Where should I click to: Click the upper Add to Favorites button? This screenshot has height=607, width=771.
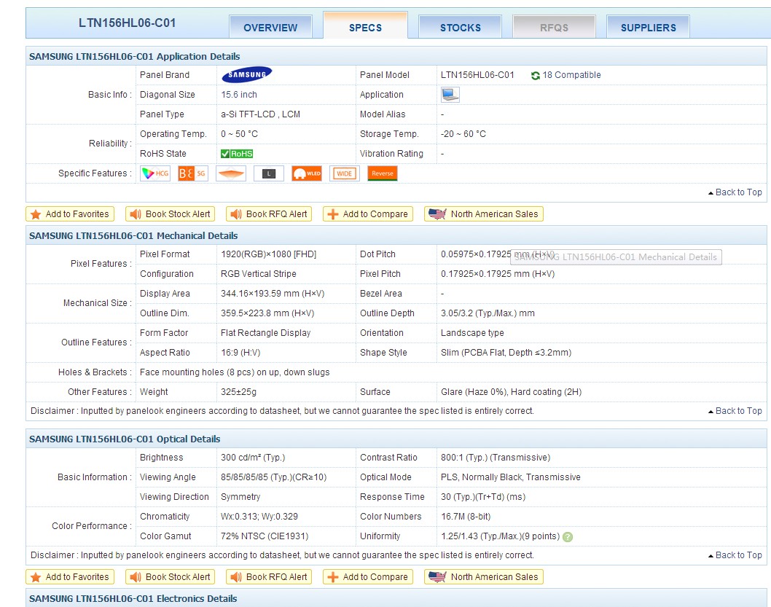point(70,214)
